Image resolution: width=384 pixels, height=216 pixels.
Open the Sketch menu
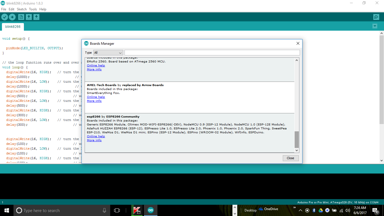[22, 9]
